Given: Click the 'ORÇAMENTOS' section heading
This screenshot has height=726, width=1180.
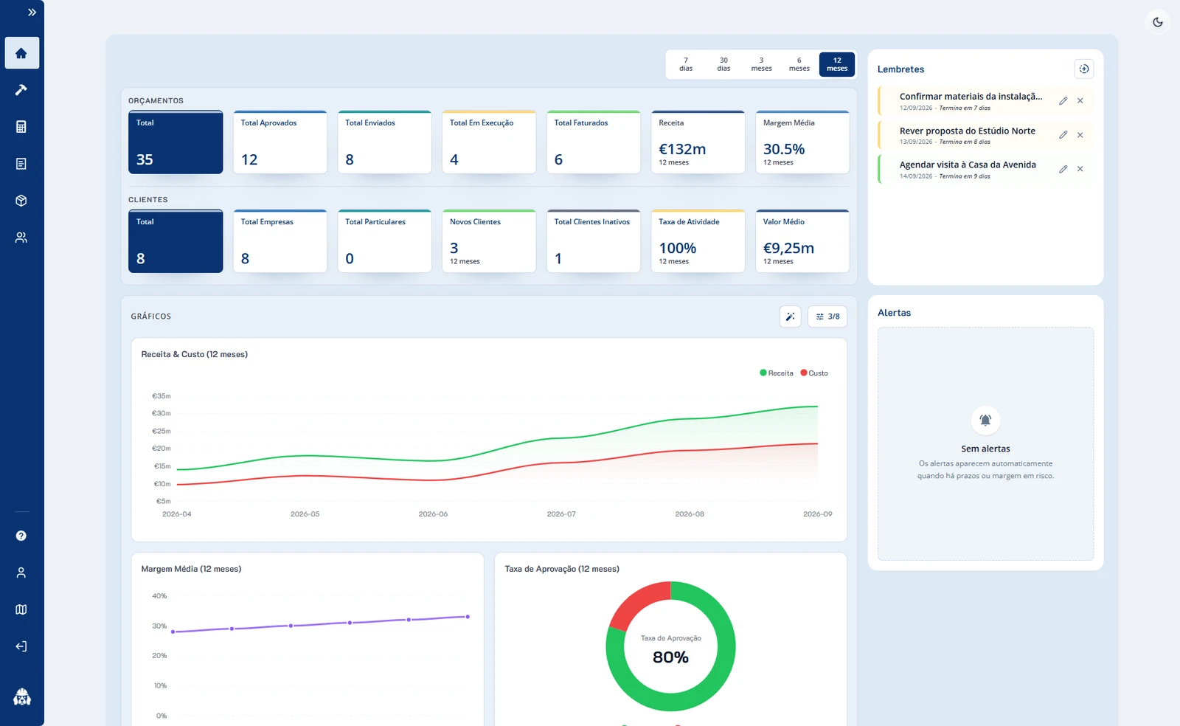Looking at the screenshot, I should 156,101.
